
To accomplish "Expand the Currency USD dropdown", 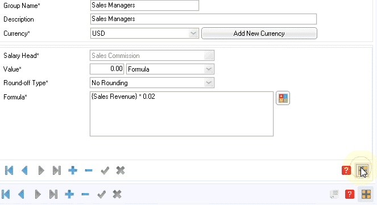I will point(193,33).
